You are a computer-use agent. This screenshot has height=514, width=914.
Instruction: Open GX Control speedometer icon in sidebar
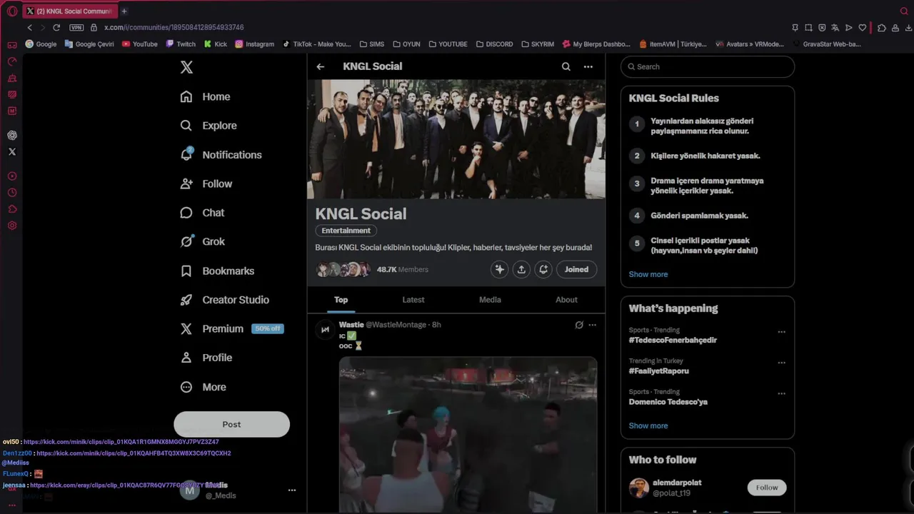[12, 61]
